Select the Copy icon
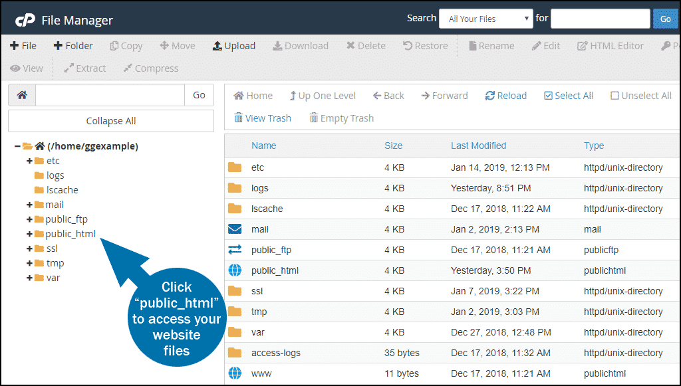 pyautogui.click(x=126, y=45)
